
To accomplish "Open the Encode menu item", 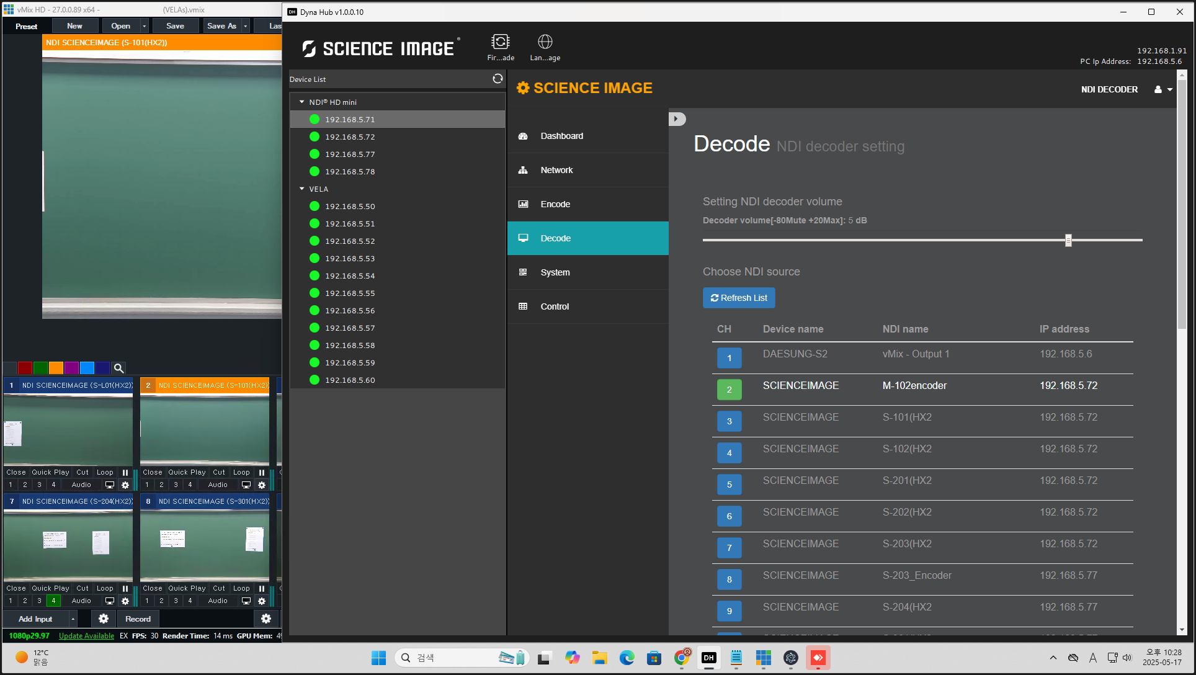I will click(x=587, y=204).
